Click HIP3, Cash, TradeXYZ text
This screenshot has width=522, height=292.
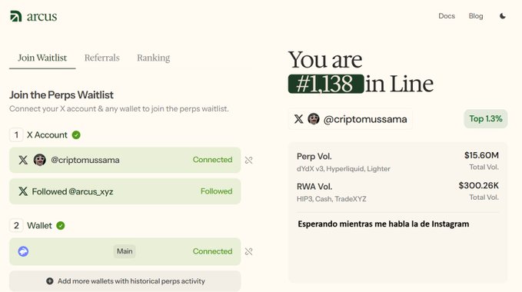pyautogui.click(x=331, y=199)
